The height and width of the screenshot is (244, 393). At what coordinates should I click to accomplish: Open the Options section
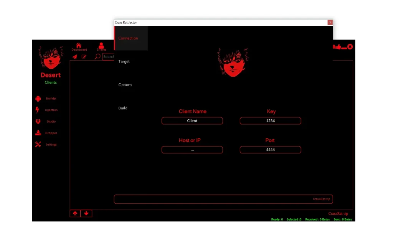point(125,85)
